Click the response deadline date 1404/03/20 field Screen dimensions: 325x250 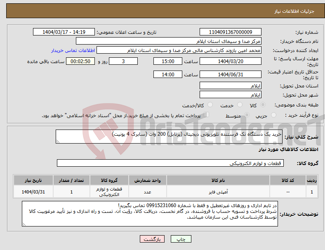tap(230, 61)
